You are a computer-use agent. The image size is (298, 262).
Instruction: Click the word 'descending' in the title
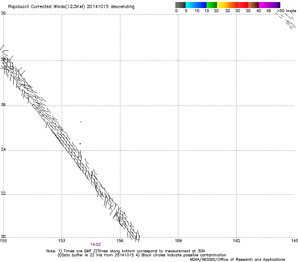coord(122,7)
